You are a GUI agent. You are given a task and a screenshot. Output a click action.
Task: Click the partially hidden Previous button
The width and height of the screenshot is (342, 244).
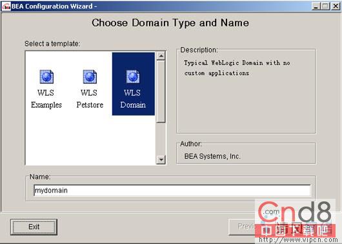coord(242,227)
